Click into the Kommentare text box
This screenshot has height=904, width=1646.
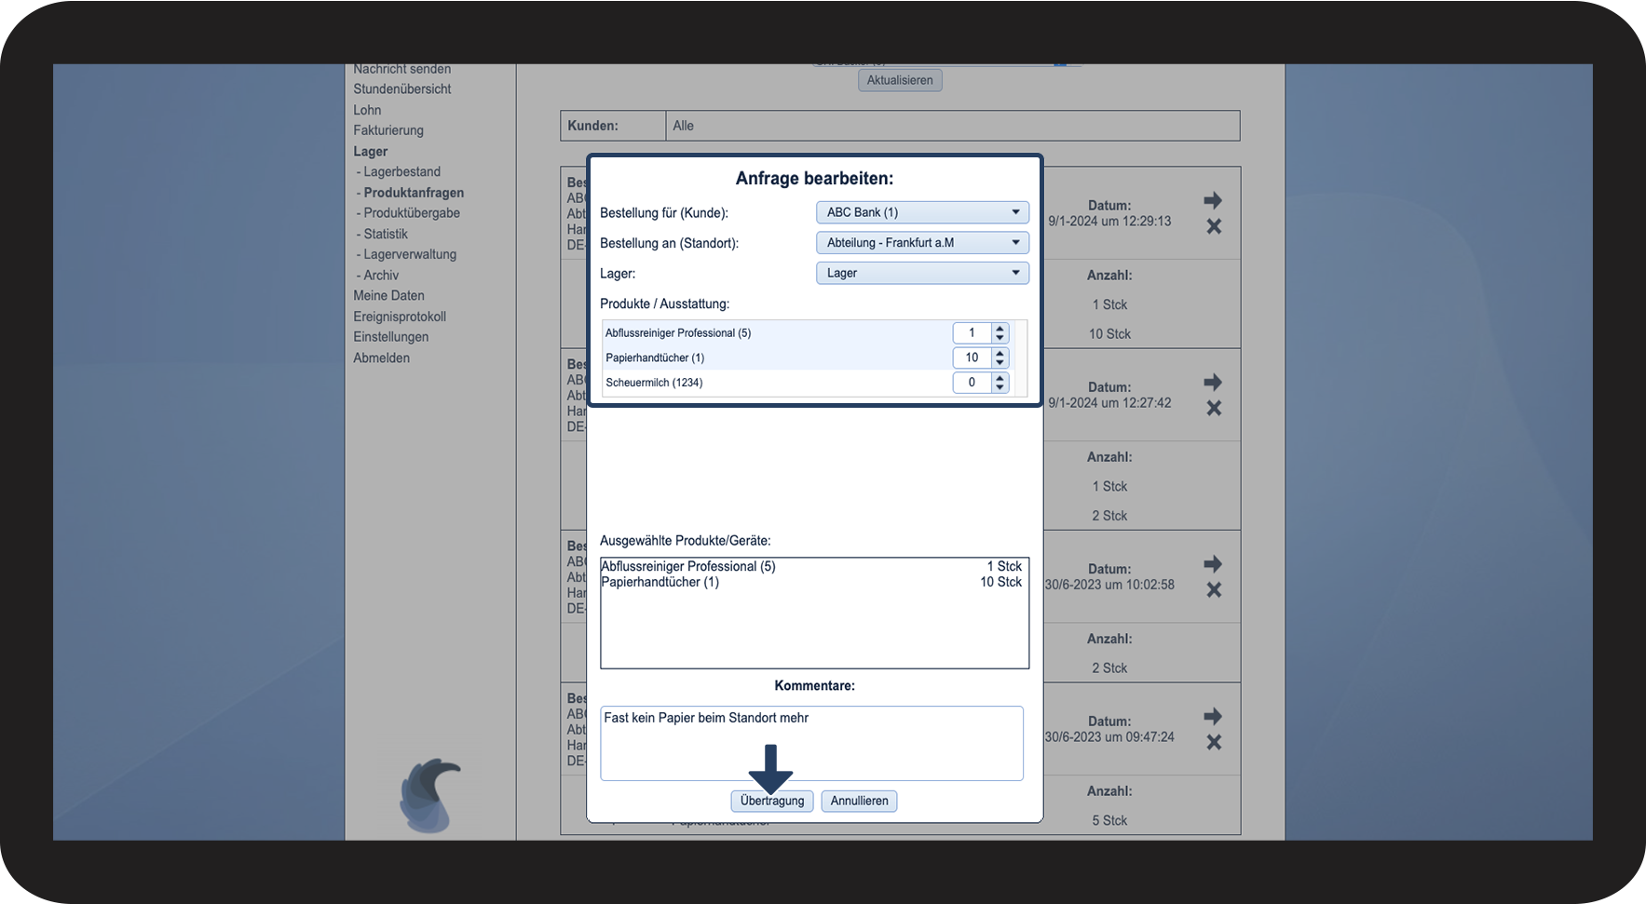[811, 743]
